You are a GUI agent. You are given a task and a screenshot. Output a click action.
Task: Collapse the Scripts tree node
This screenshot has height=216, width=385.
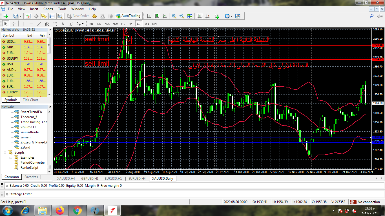pyautogui.click(x=5, y=152)
